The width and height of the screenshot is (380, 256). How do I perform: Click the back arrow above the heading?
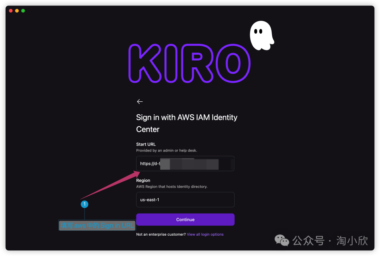pos(140,102)
